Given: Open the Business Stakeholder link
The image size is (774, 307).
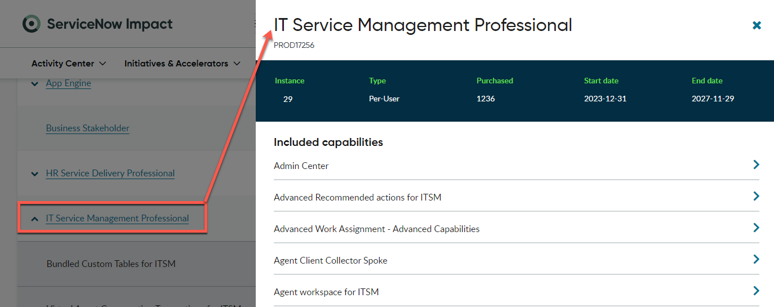Looking at the screenshot, I should click(x=87, y=128).
